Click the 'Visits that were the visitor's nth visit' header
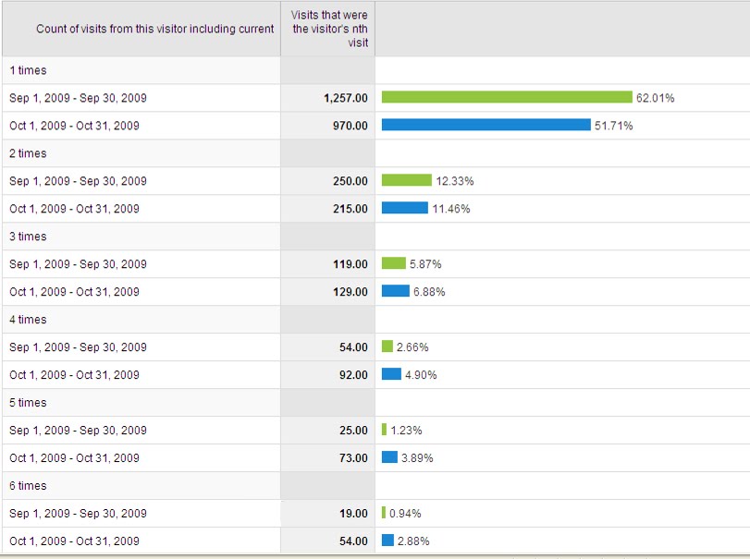 329,29
